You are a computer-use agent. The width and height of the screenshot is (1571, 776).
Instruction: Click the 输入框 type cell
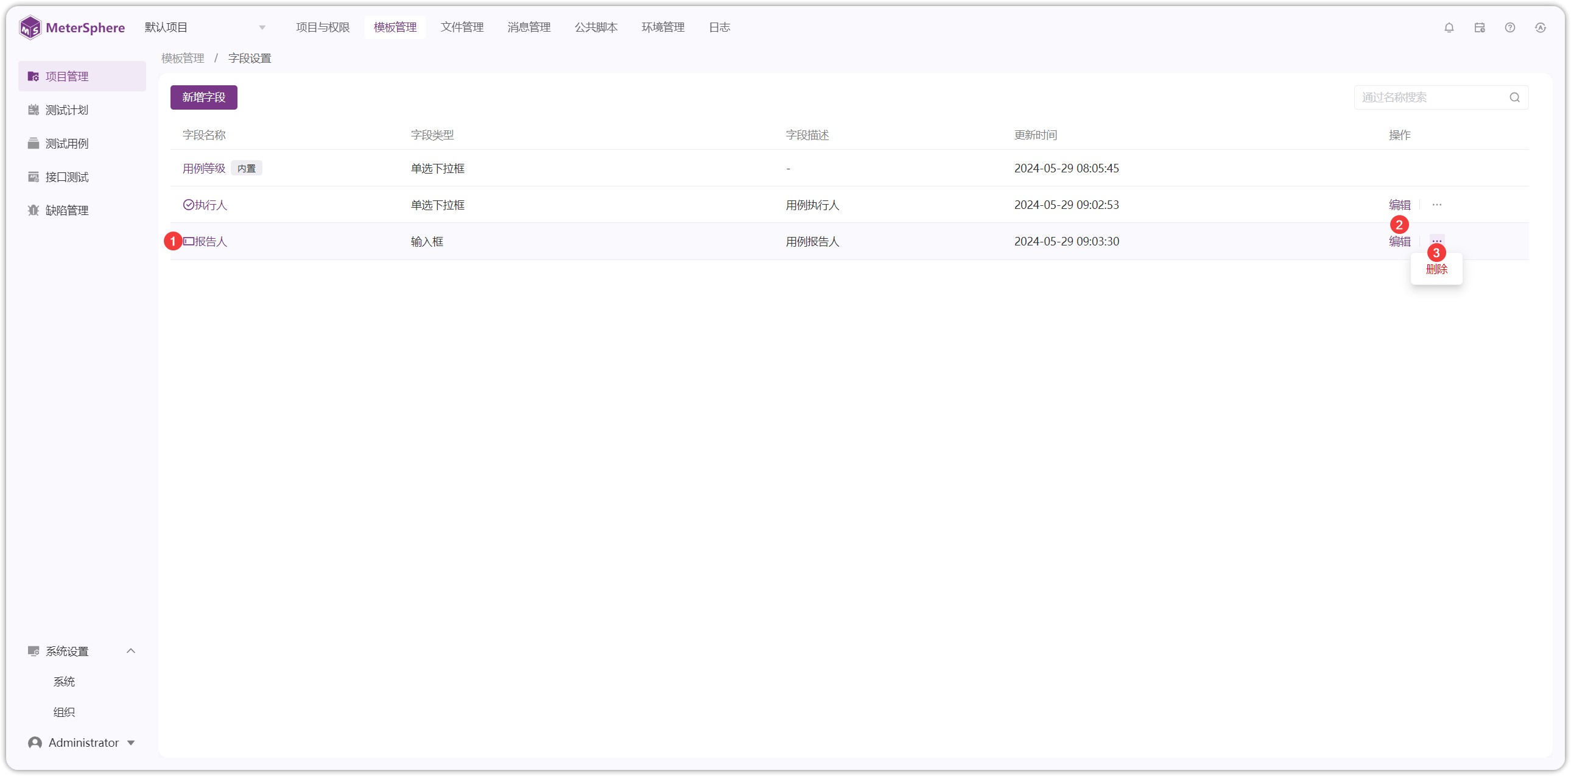point(427,242)
